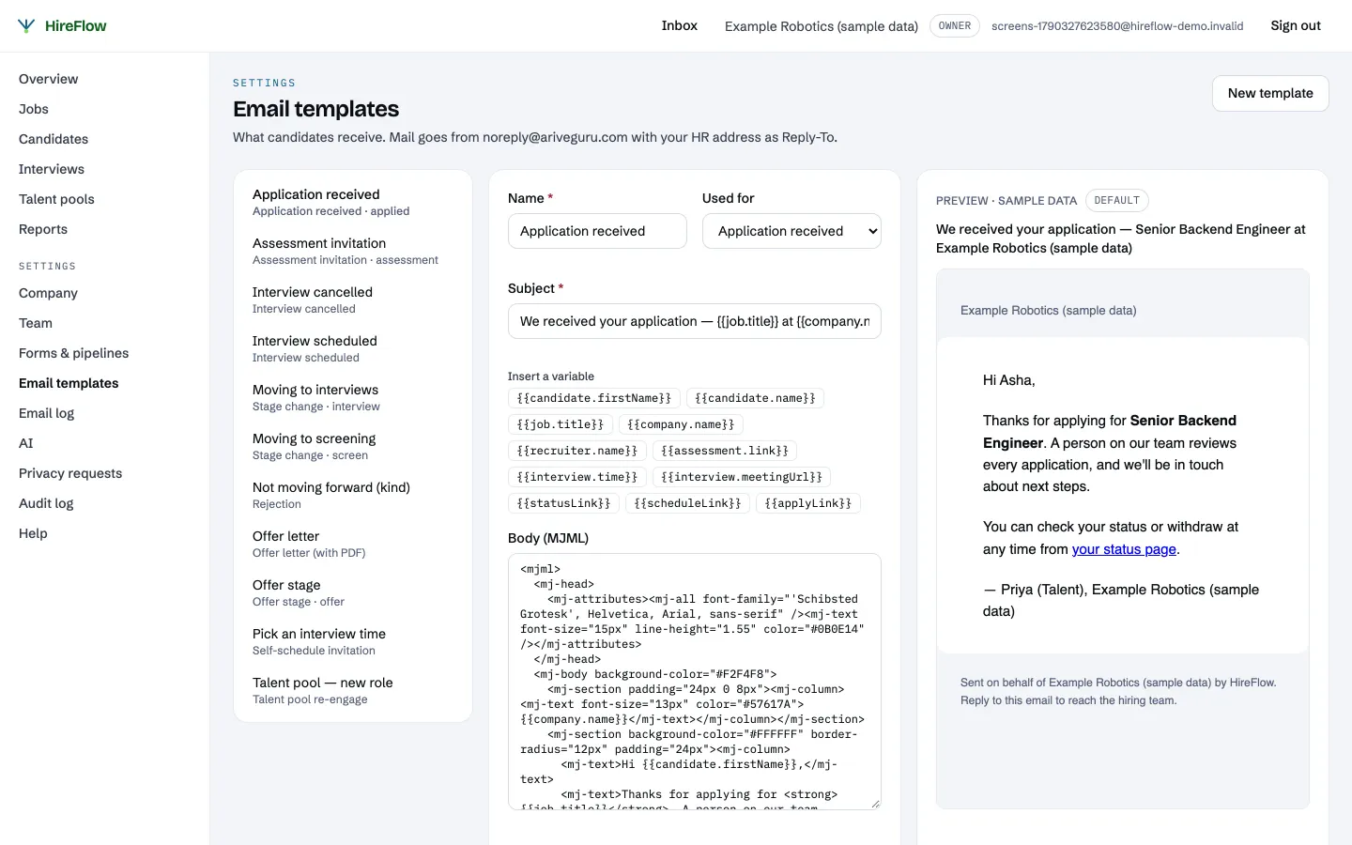Image resolution: width=1352 pixels, height=845 pixels.
Task: Select the Offer stage template
Action: 353,592
